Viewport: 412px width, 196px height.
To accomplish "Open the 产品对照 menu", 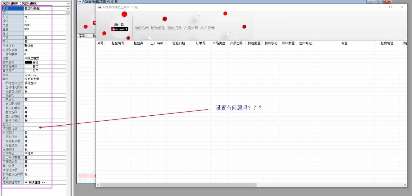I will click(191, 28).
